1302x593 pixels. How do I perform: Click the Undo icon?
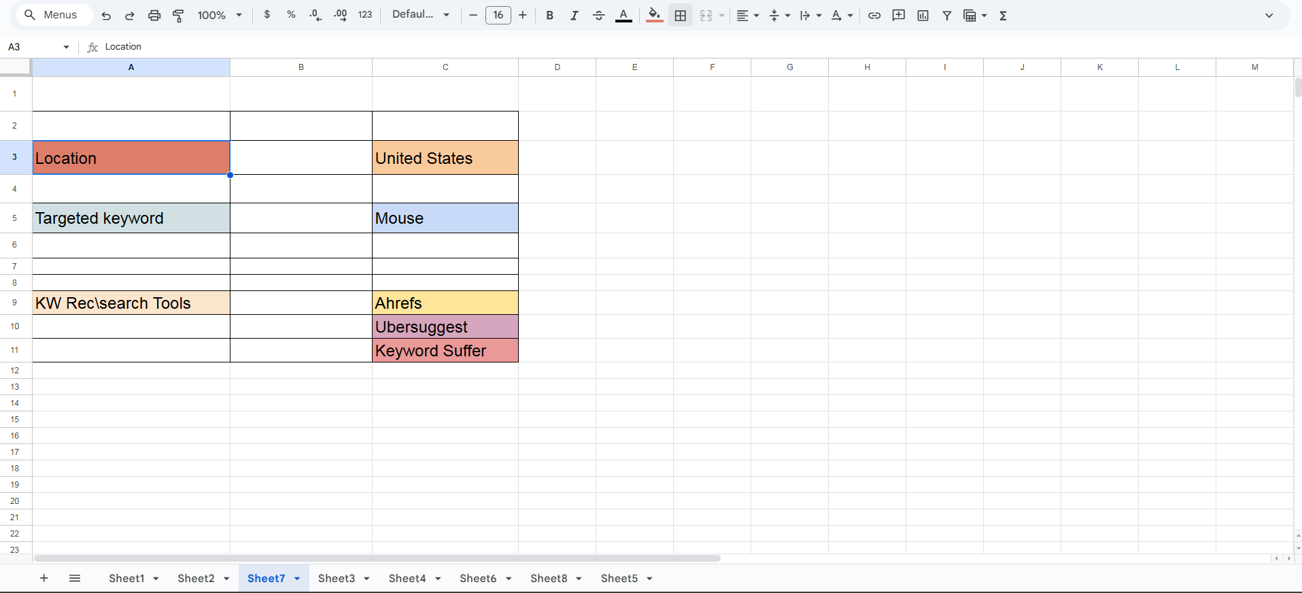[106, 15]
